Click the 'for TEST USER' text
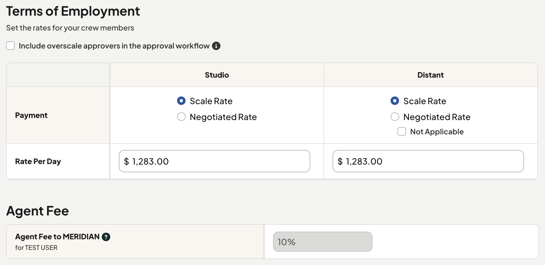 click(x=36, y=248)
